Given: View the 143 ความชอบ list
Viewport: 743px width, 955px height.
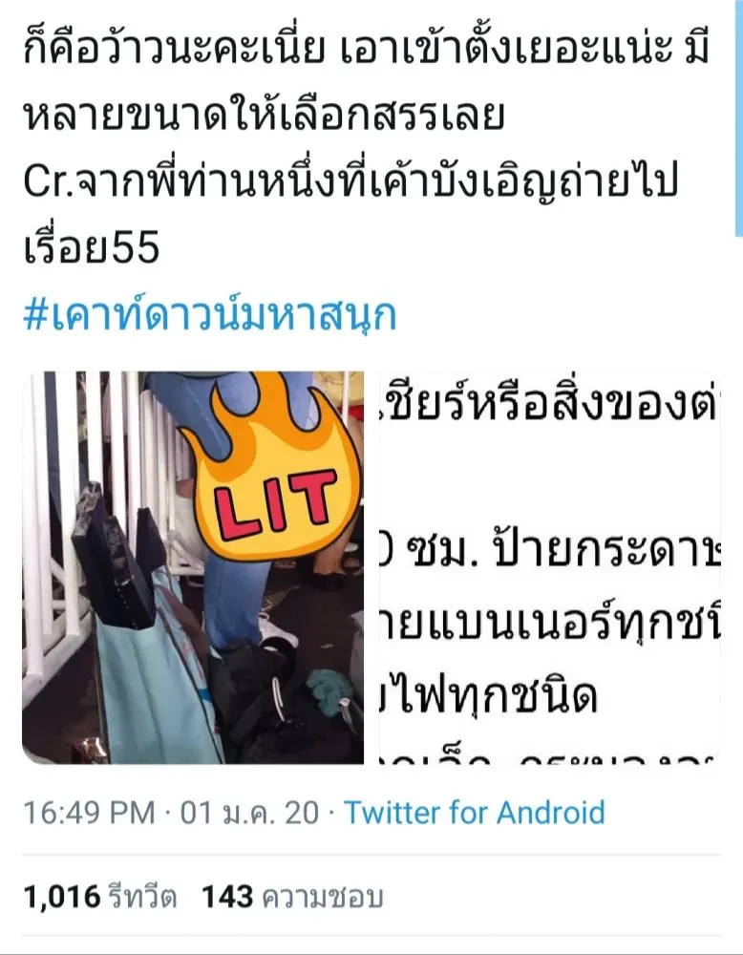Looking at the screenshot, I should coord(292,897).
